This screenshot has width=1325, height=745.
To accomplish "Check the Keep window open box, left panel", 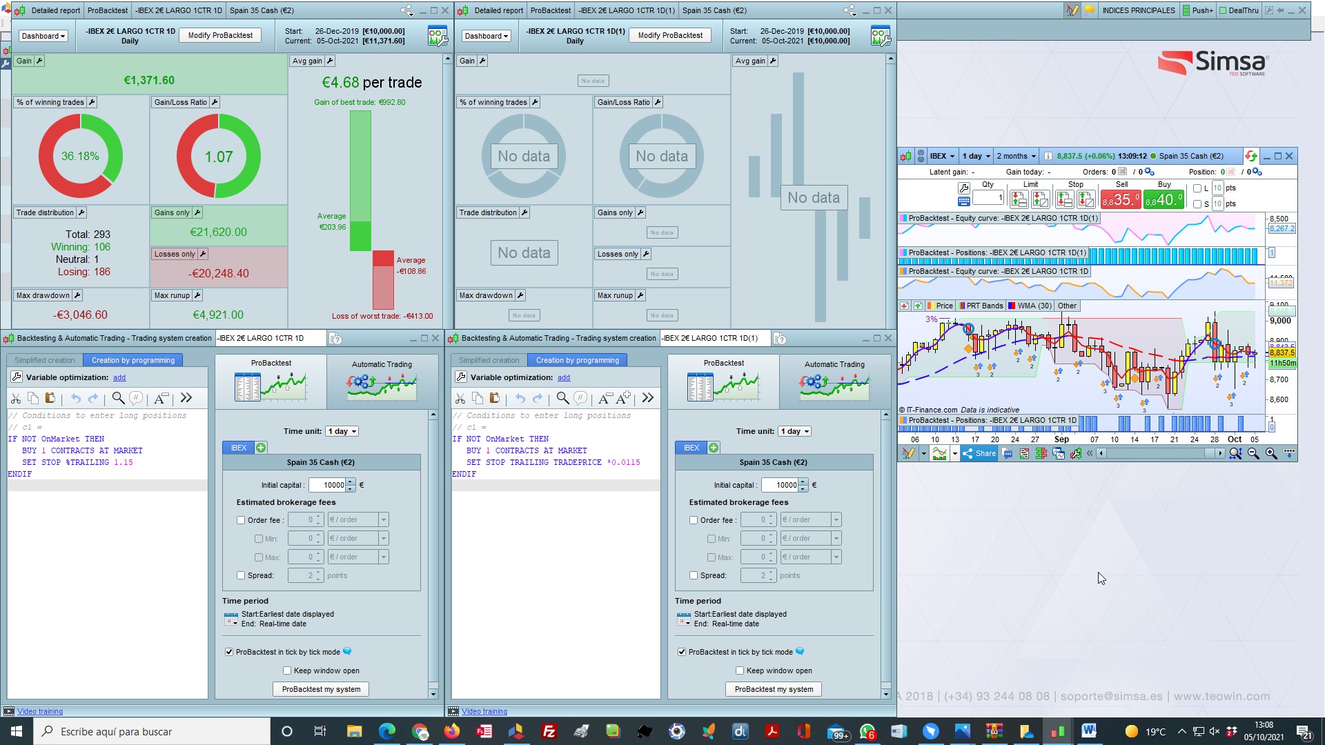I will pyautogui.click(x=287, y=670).
